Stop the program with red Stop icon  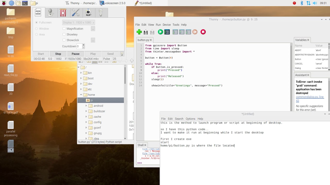[x=203, y=32]
